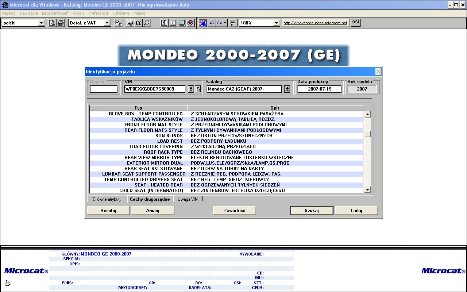This screenshot has height=292, width=467.
Task: Click the print preview icon in toolbar
Action: (x=53, y=23)
